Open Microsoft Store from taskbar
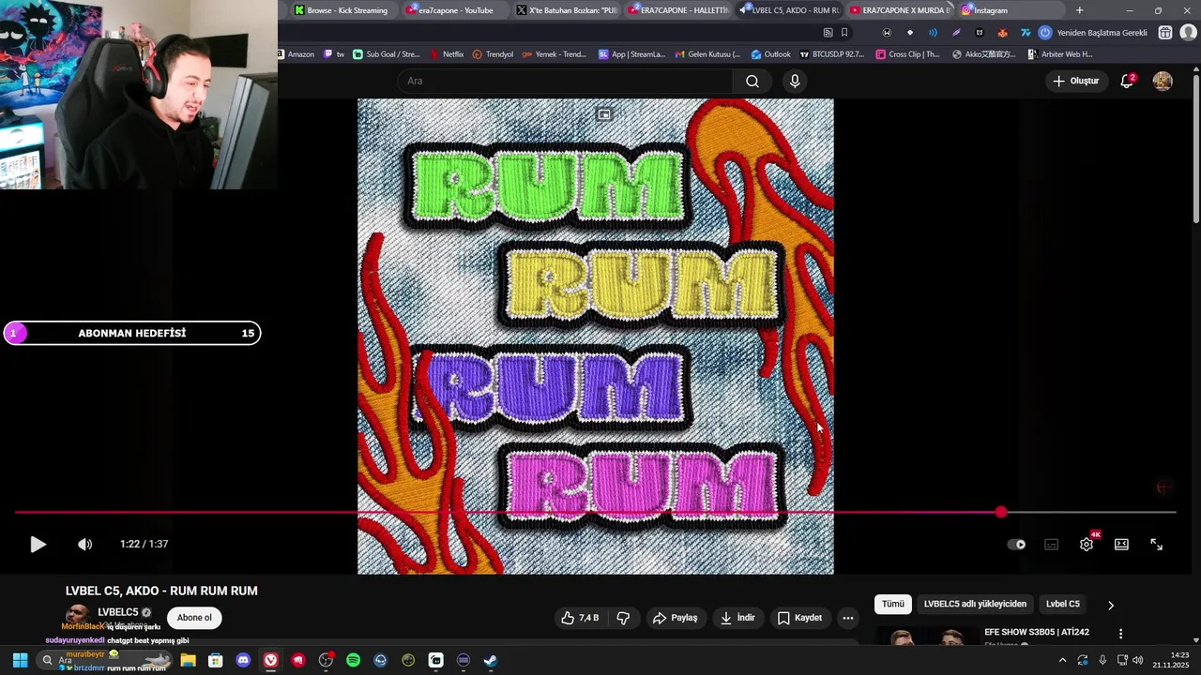Image resolution: width=1201 pixels, height=675 pixels. click(215, 660)
